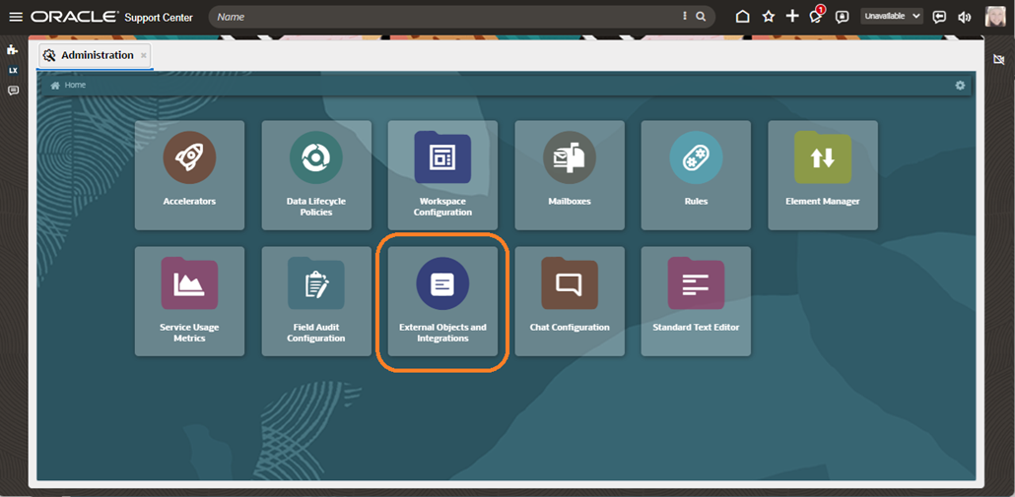
Task: Close the Administration tab
Action: coord(144,55)
